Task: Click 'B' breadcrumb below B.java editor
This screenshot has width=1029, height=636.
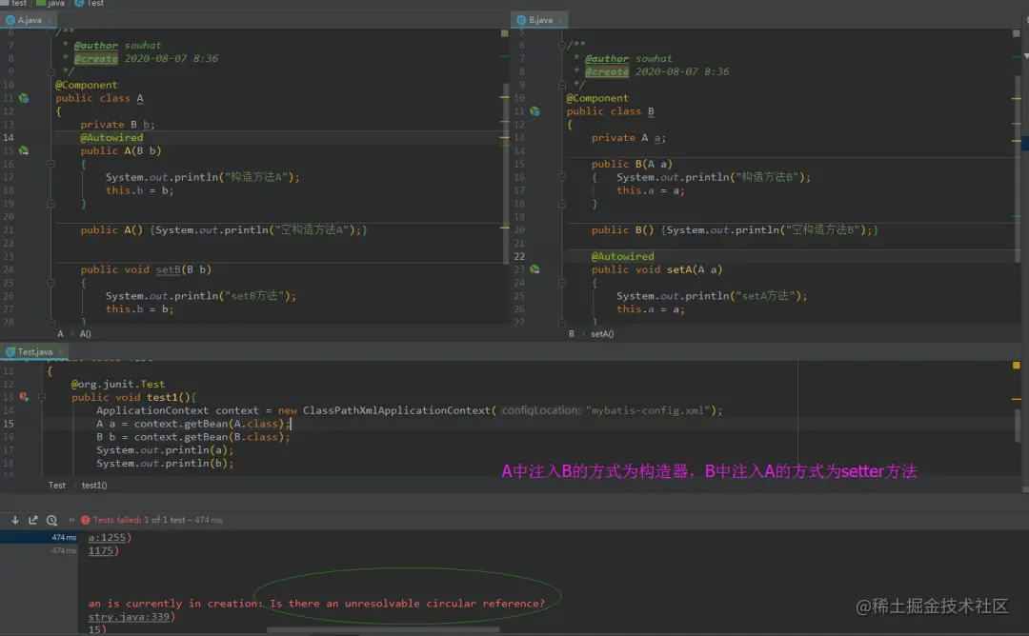Action: 571,334
